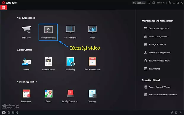
Task: Open the E-map icon
Action: (48, 93)
